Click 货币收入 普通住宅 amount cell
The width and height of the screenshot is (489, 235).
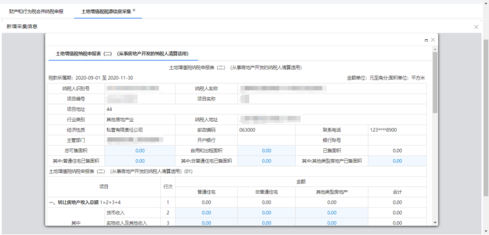click(x=206, y=213)
